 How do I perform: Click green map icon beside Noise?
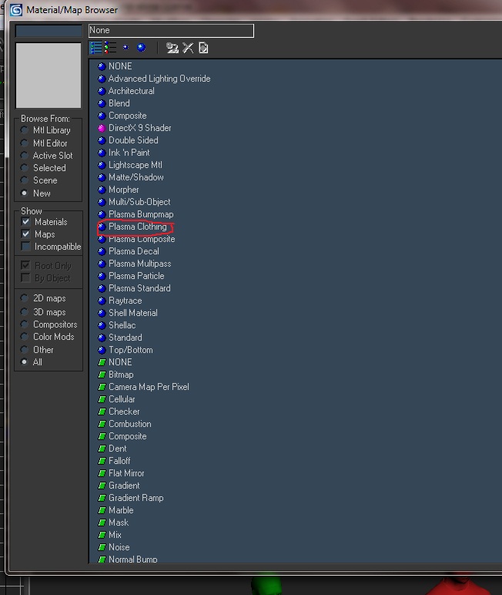coord(102,547)
